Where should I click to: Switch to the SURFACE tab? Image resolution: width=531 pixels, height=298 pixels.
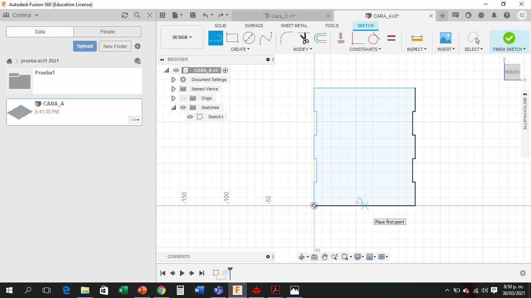[x=254, y=26]
